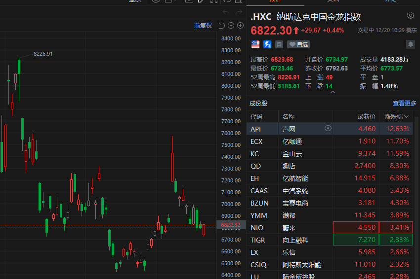The height and width of the screenshot is (279, 420).
Task: Open the 前复权 adjustment dropdown
Action: (x=203, y=26)
